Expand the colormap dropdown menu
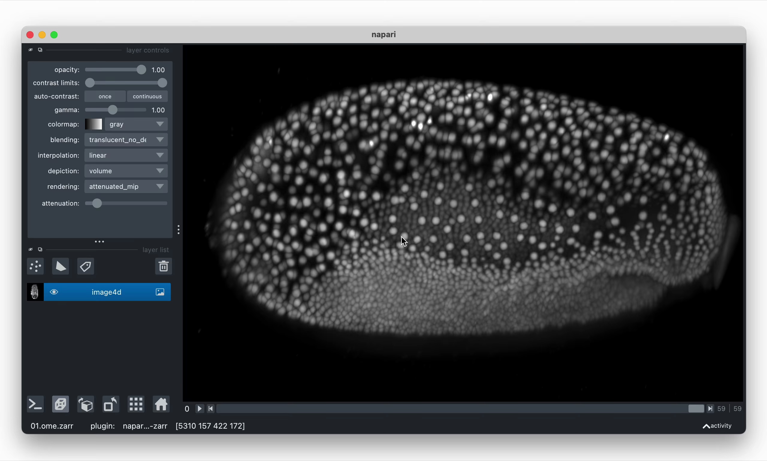Screen dimensions: 767x461 [160, 123]
